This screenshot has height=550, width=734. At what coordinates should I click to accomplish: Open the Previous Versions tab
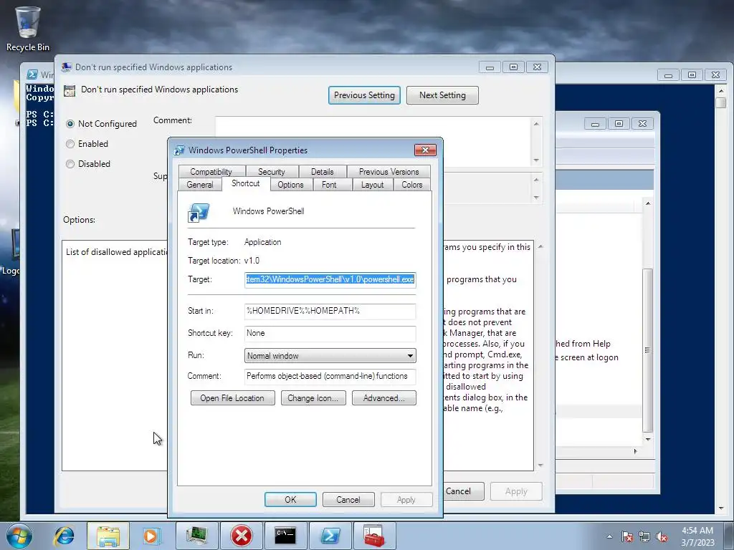point(389,172)
